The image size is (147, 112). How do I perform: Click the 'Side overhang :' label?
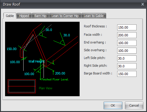[x=95, y=50]
